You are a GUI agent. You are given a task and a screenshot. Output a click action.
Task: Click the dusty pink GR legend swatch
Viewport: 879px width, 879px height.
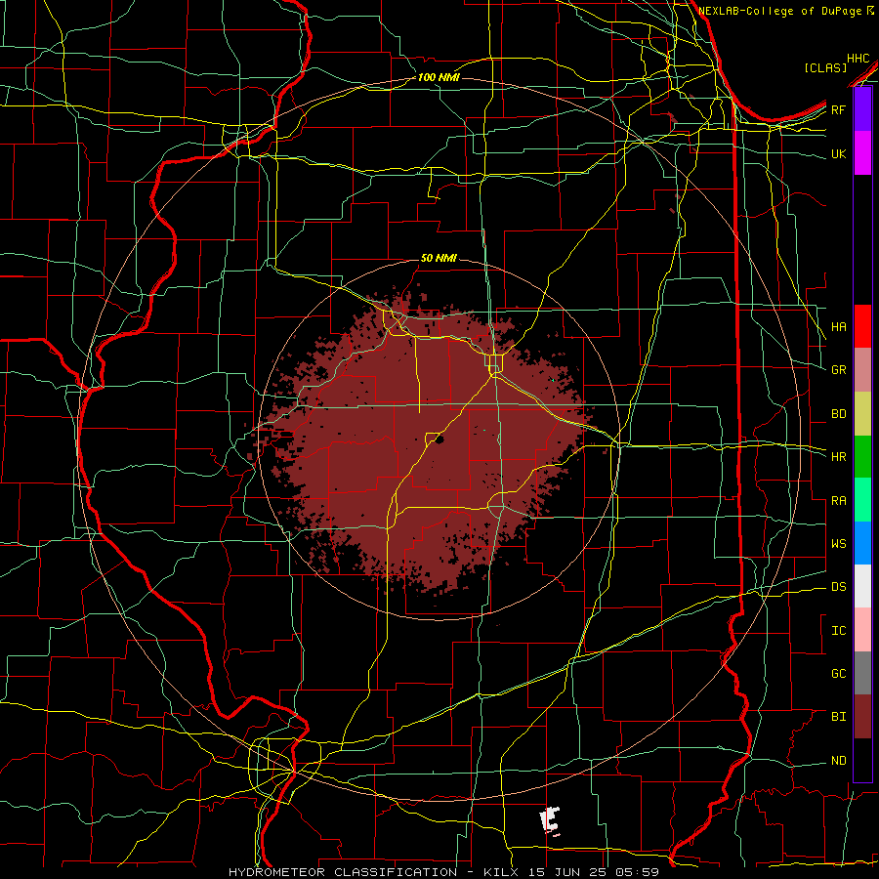[862, 369]
